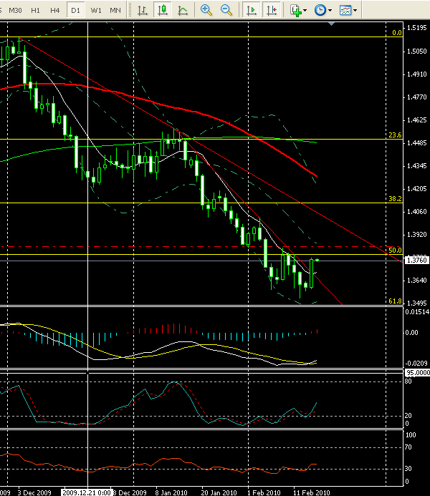Screen dimensions: 430x496
Task: Click the highlighted 2009.12.21 0:00 date label
Action: 87,492
